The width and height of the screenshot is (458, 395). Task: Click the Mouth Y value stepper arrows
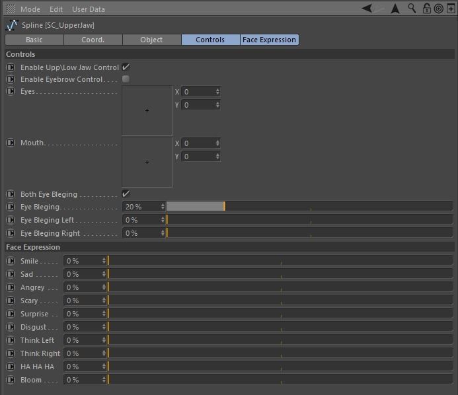click(217, 156)
